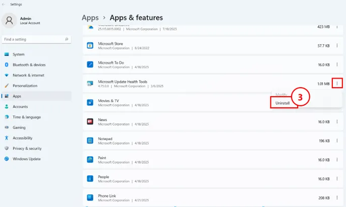Open the System settings category

point(18,54)
